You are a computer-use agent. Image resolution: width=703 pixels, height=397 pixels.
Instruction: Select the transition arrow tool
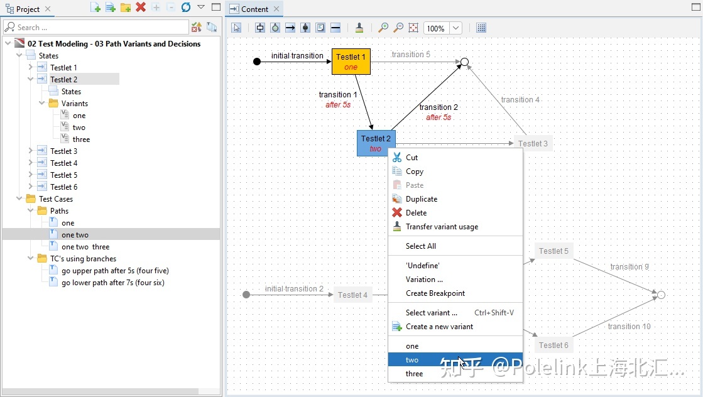[290, 28]
